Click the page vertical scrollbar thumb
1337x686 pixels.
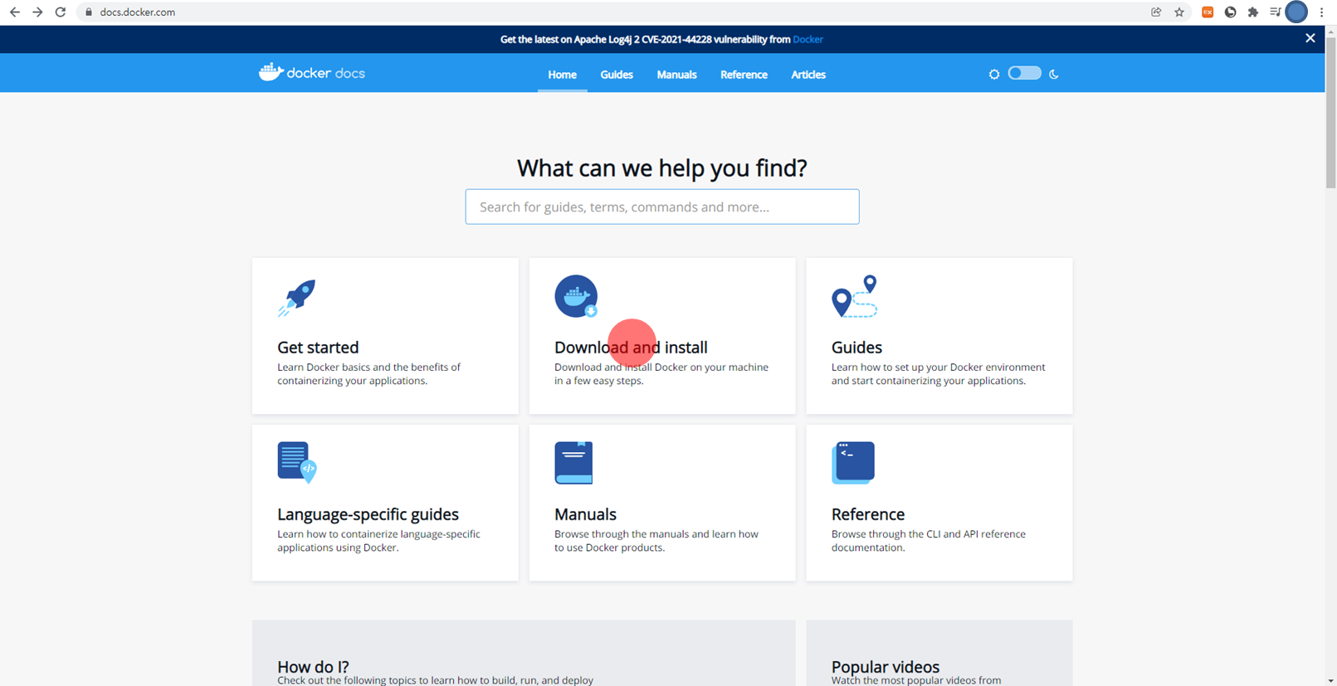tap(1330, 112)
